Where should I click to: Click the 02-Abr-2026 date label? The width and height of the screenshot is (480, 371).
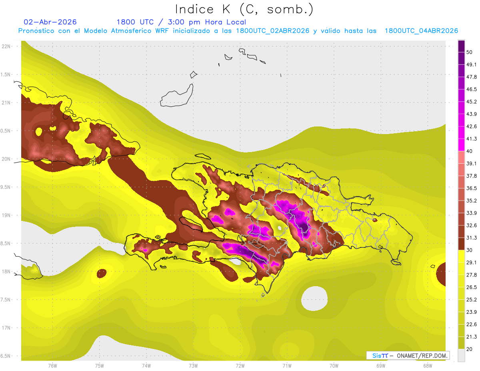[50, 22]
